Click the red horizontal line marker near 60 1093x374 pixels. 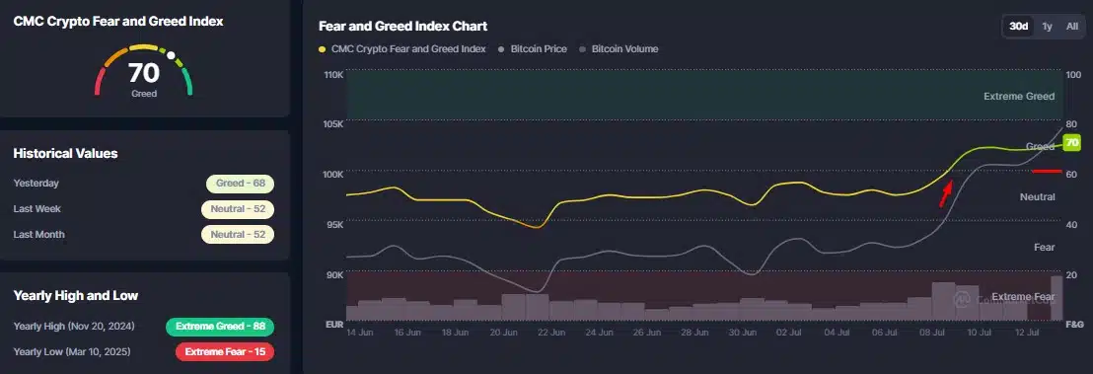coord(1047,171)
